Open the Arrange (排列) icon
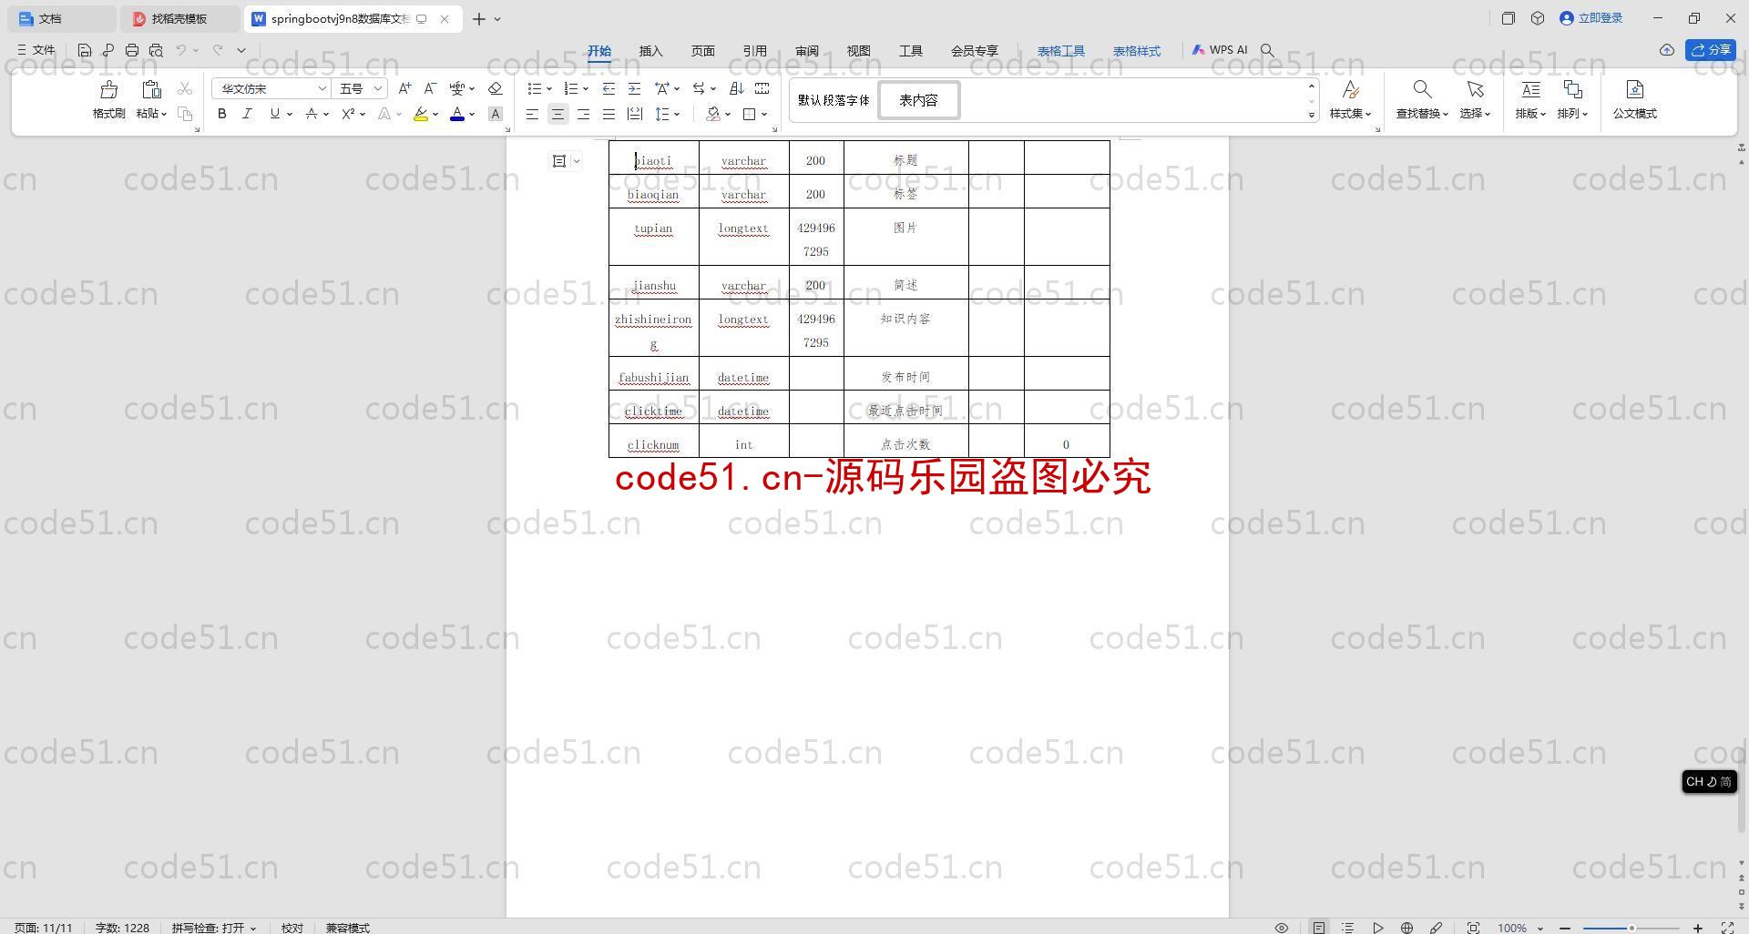The width and height of the screenshot is (1749, 934). tap(1572, 89)
